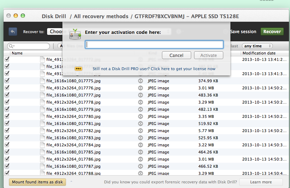The height and width of the screenshot is (188, 290).
Task: Click the green Recover button
Action: [272, 32]
